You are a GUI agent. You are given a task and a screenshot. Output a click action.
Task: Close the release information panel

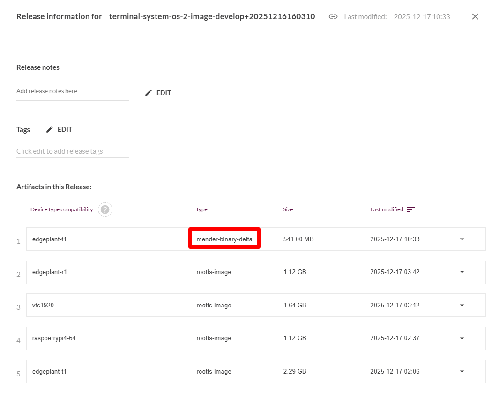point(475,16)
